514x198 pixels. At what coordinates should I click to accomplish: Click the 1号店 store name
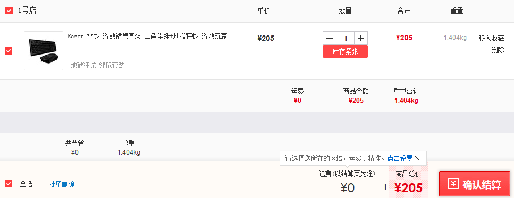pos(27,11)
